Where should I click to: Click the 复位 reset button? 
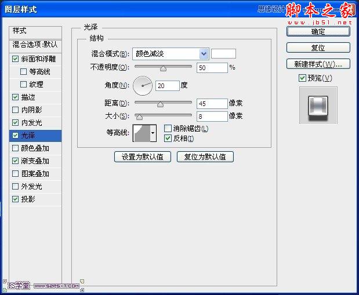click(318, 48)
